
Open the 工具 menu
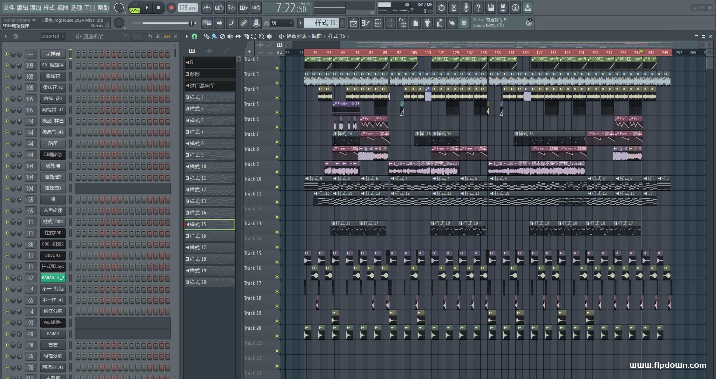[x=89, y=7]
